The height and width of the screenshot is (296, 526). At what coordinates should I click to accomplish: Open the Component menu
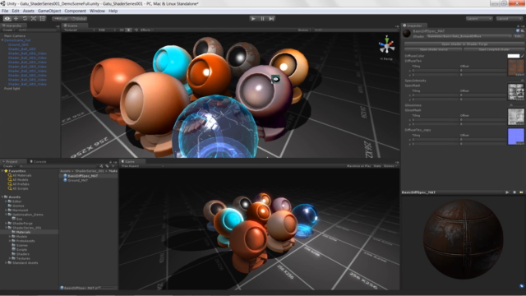pyautogui.click(x=75, y=11)
